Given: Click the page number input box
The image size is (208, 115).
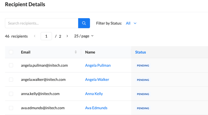Looking at the screenshot, I should pos(46,36).
